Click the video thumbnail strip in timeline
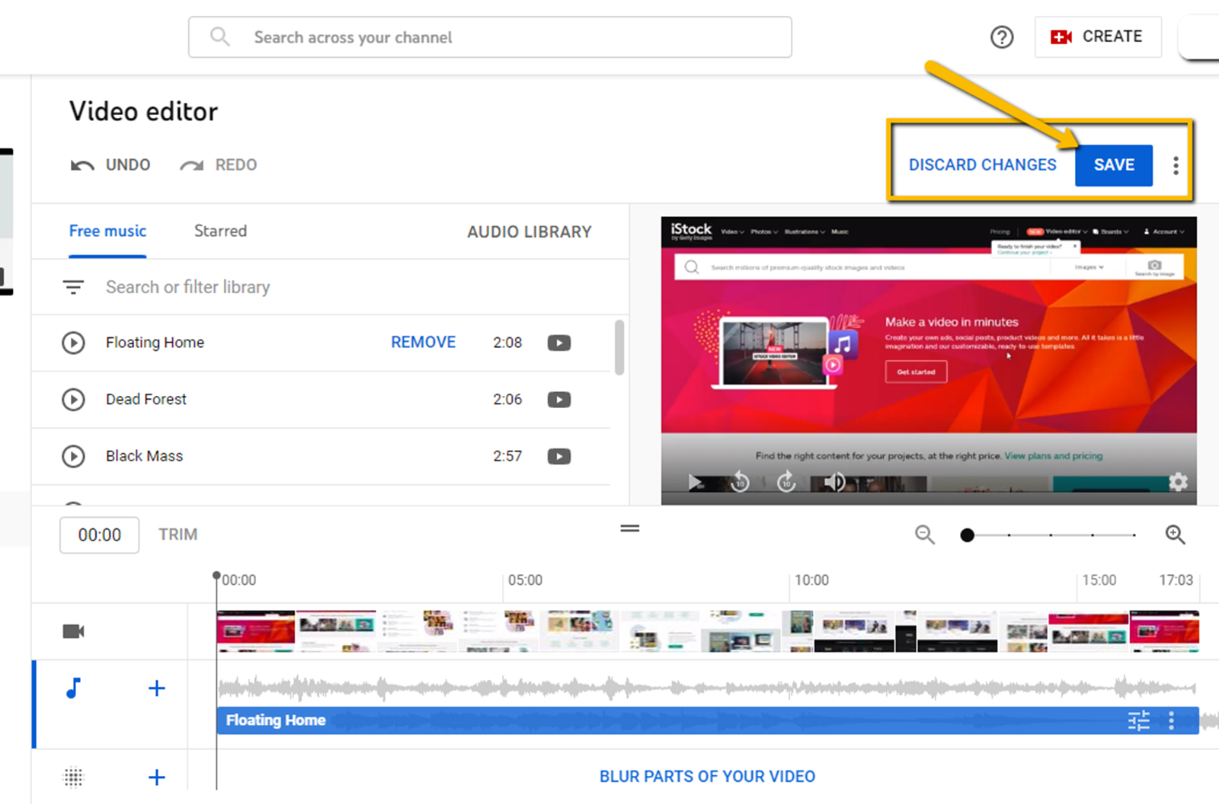1219x804 pixels. [708, 631]
